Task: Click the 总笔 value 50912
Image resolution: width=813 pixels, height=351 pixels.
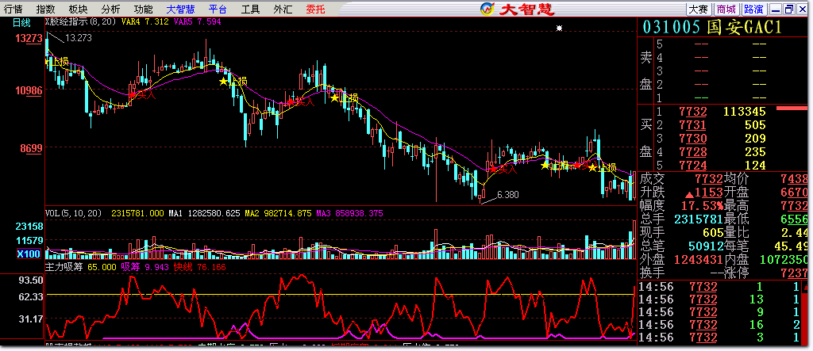Action: coord(705,246)
